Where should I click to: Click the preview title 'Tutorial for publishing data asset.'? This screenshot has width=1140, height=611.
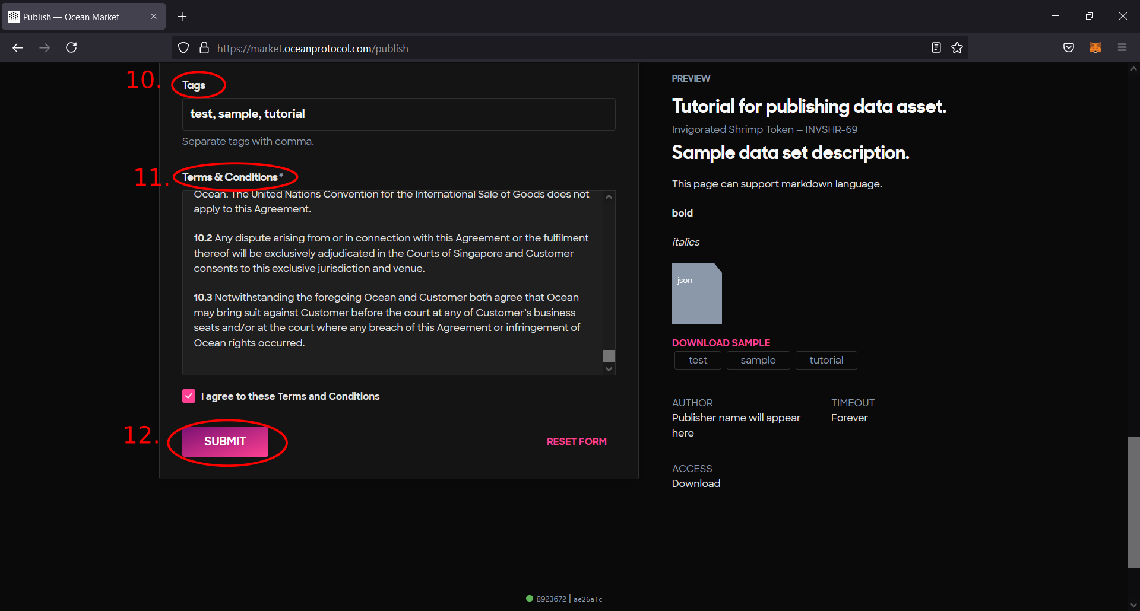pos(809,106)
